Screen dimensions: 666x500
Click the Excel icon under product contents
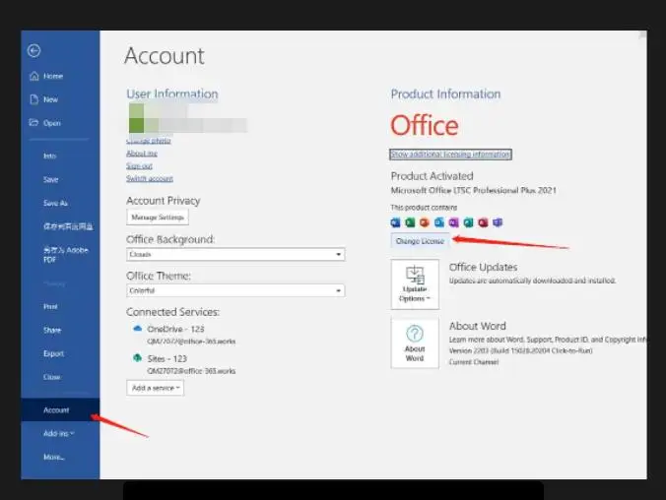410,222
